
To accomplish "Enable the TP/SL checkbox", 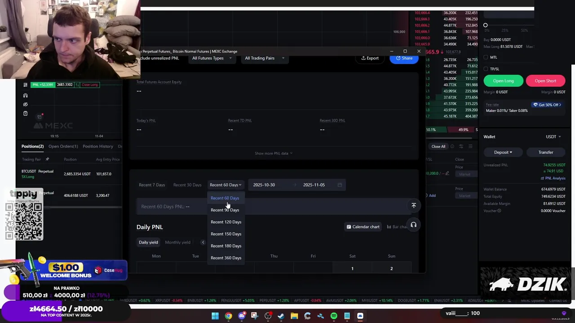I will [486, 69].
